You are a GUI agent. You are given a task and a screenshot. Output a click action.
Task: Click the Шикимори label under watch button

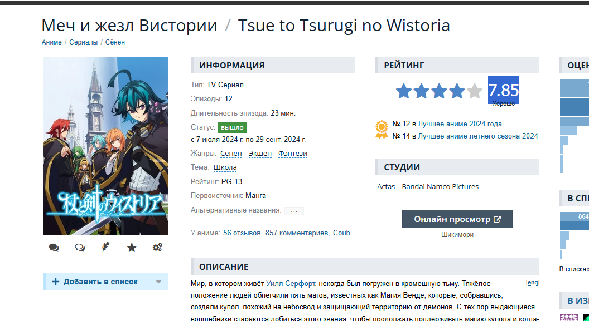[x=457, y=235]
